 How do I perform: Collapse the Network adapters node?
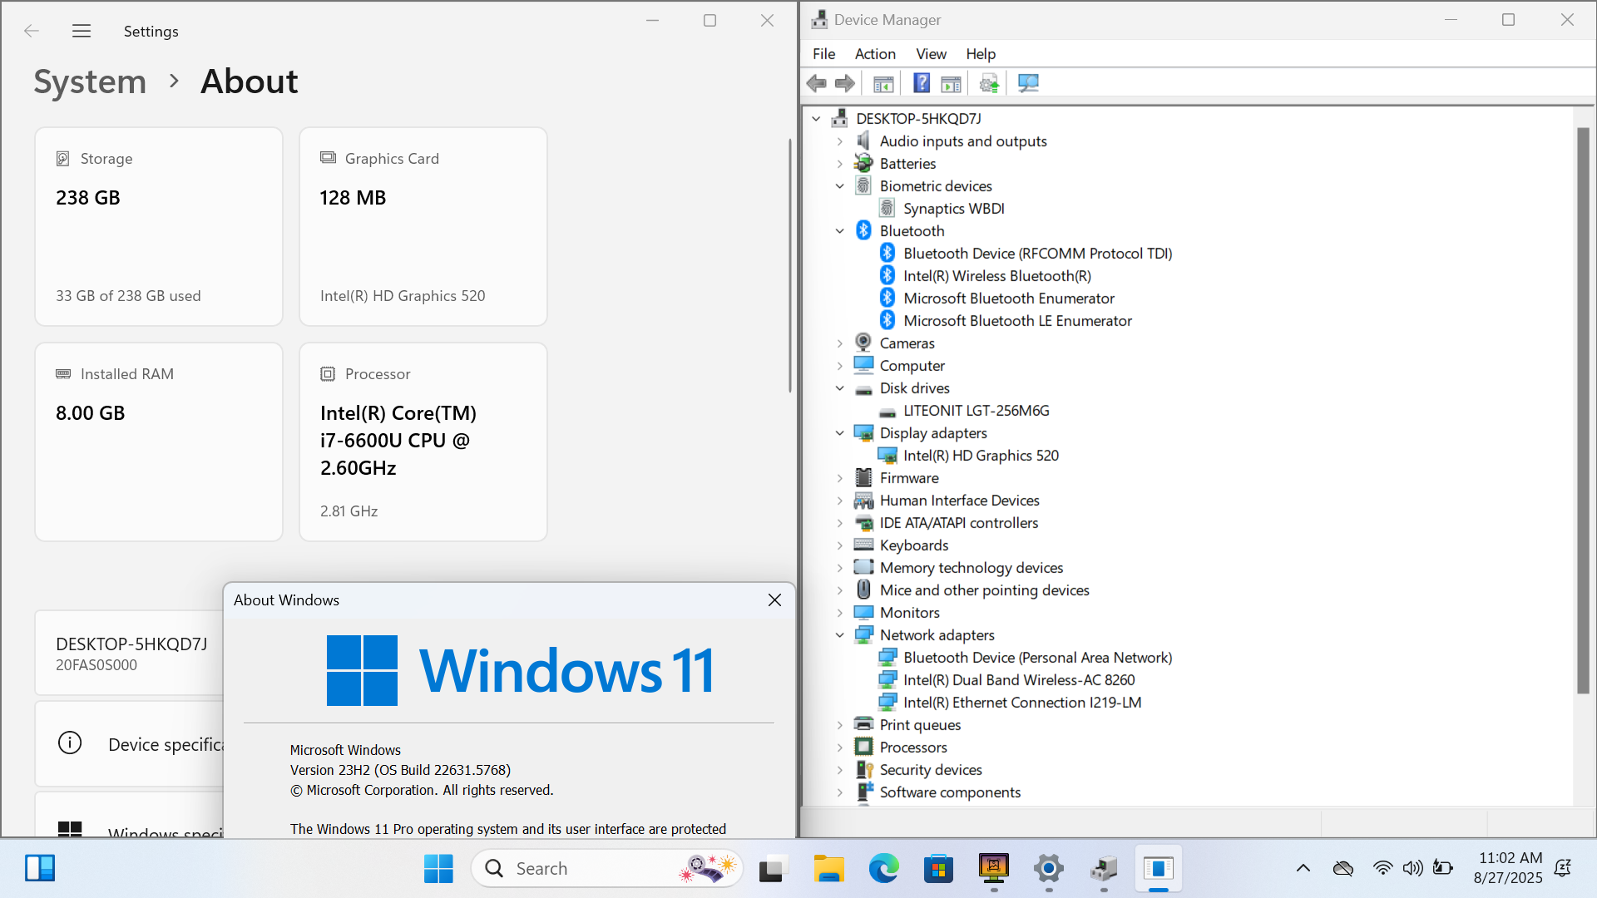coord(839,635)
